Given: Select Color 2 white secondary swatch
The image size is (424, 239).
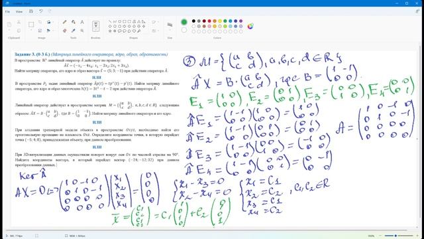Looking at the screenshot, I should coord(184,30).
